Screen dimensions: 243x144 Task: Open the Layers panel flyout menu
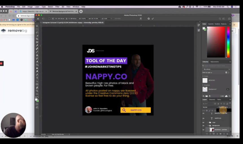coord(230,100)
